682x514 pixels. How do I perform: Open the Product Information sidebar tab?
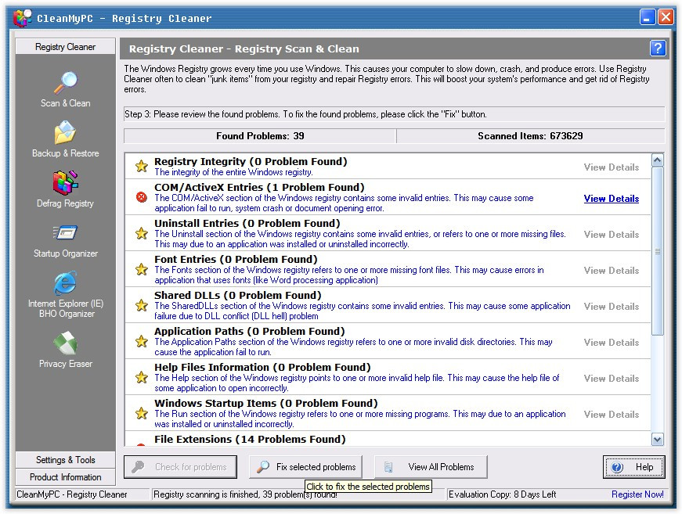tap(65, 477)
